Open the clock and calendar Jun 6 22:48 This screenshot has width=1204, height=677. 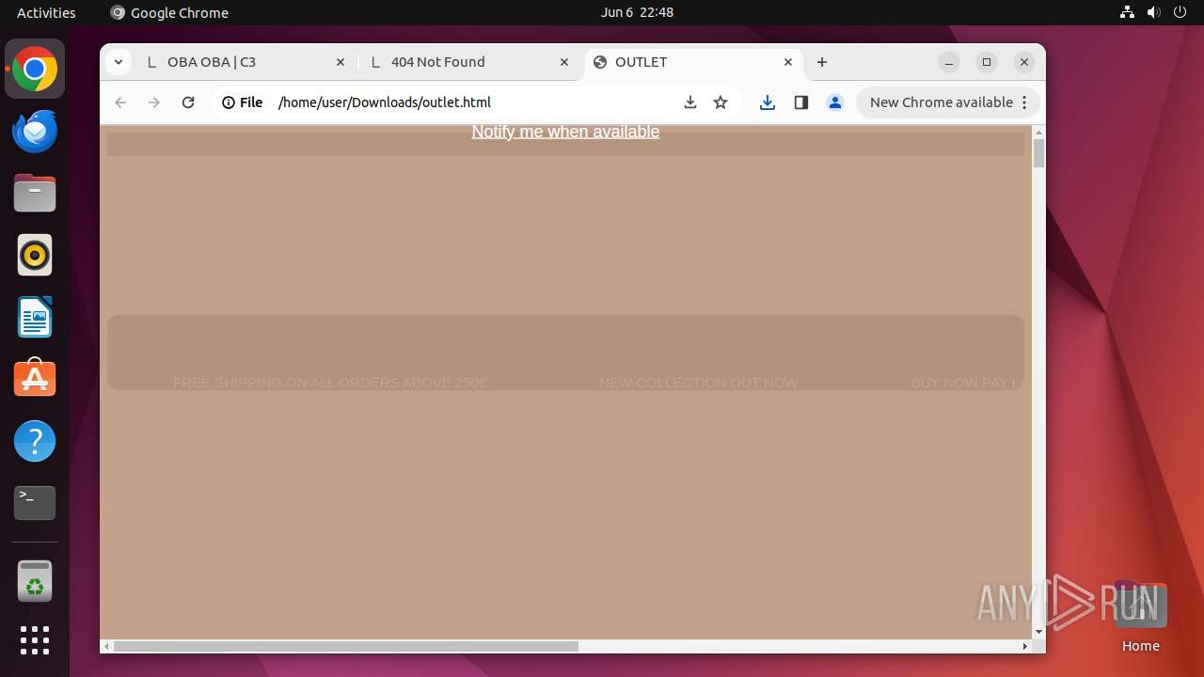(x=637, y=12)
